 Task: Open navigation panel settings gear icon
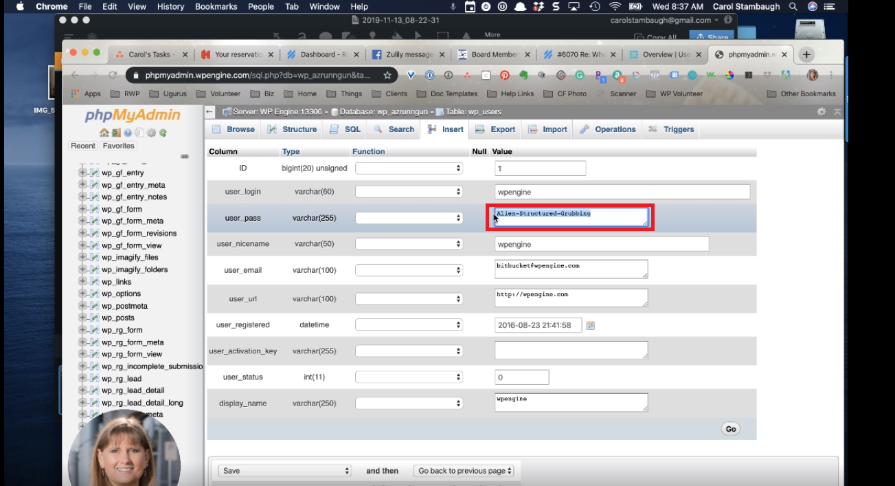point(151,133)
